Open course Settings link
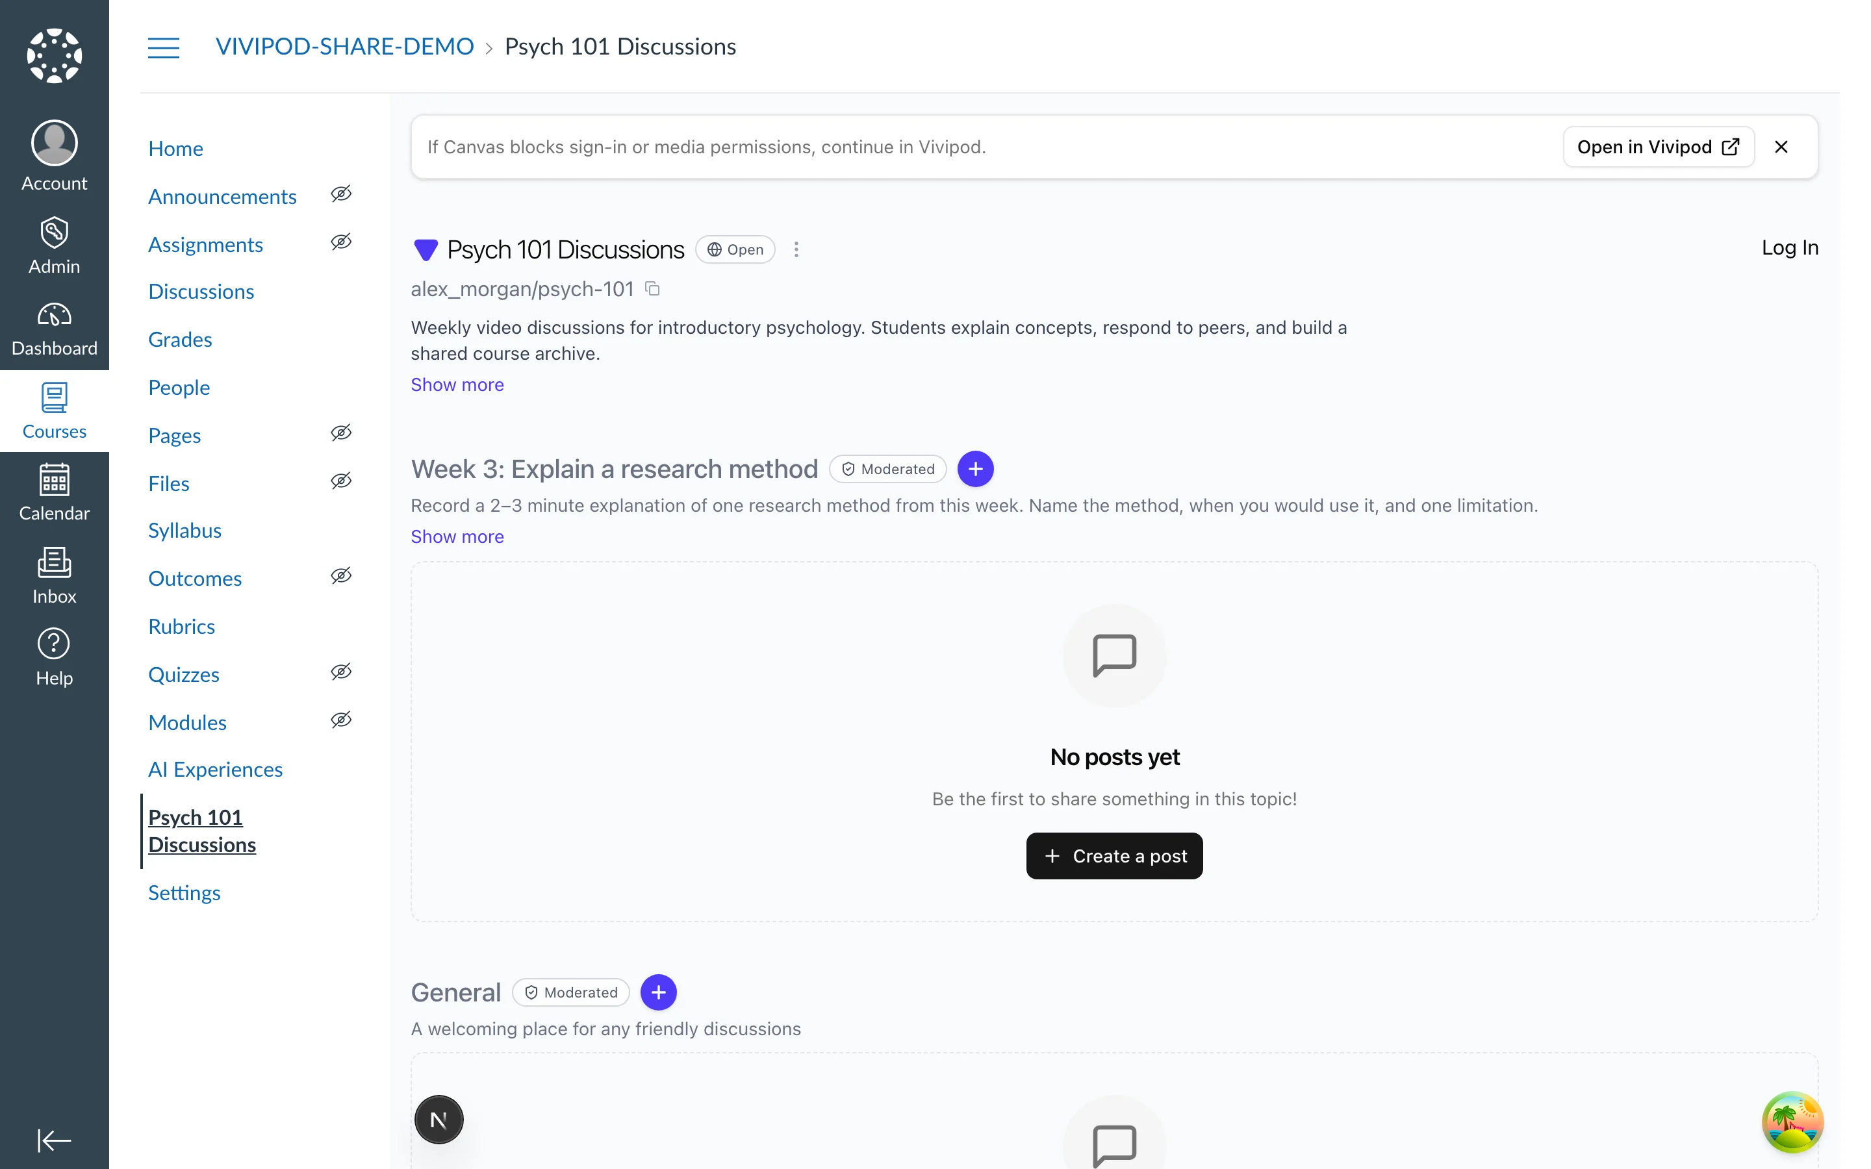1871x1169 pixels. (x=184, y=893)
